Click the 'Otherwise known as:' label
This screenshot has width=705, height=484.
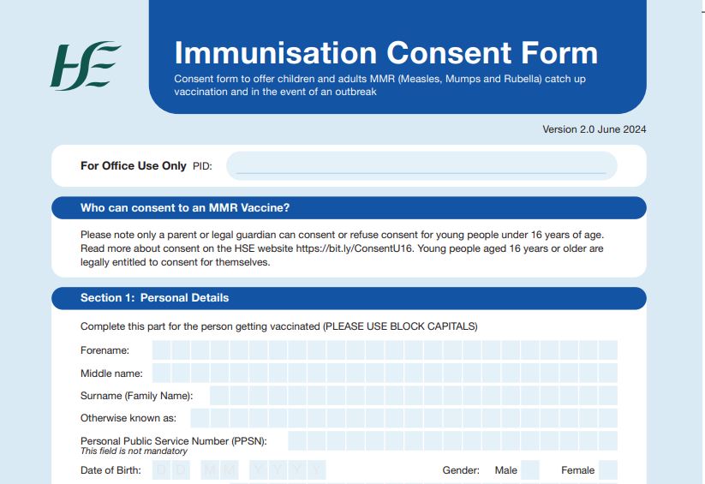tap(128, 418)
